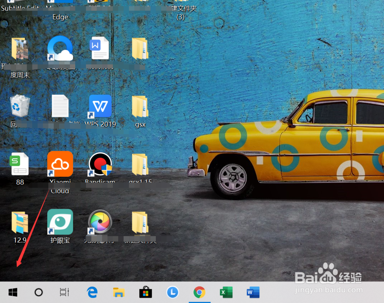The image size is (384, 303).
Task: Click the Windows Start button
Action: 13,292
